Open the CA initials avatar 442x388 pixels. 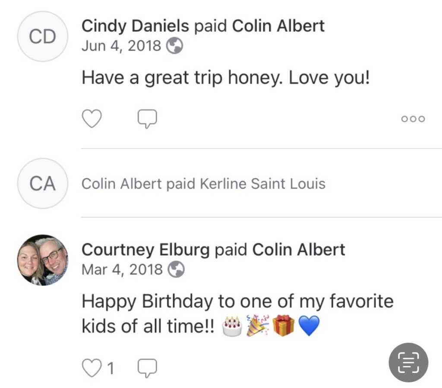coord(42,183)
